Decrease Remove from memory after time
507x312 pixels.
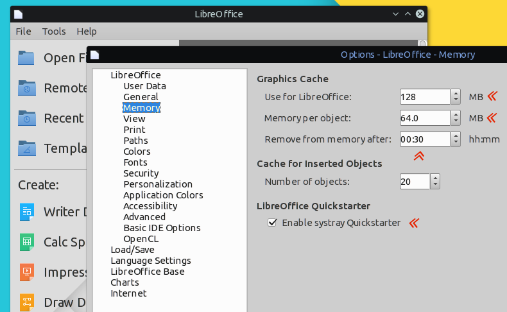pyautogui.click(x=456, y=143)
